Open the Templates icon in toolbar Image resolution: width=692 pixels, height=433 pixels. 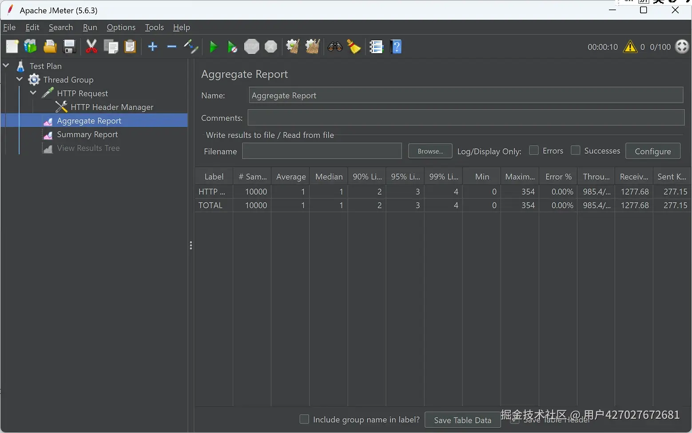point(30,47)
